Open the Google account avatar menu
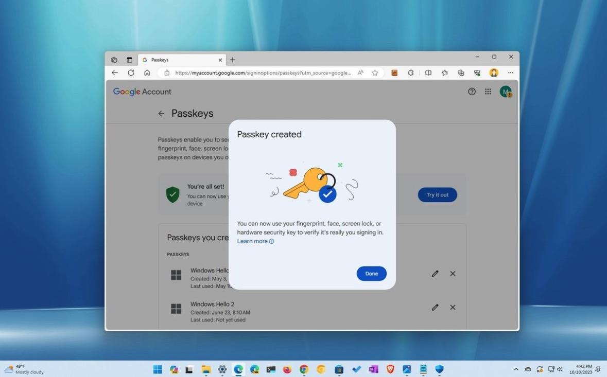The image size is (607, 377). [x=505, y=92]
